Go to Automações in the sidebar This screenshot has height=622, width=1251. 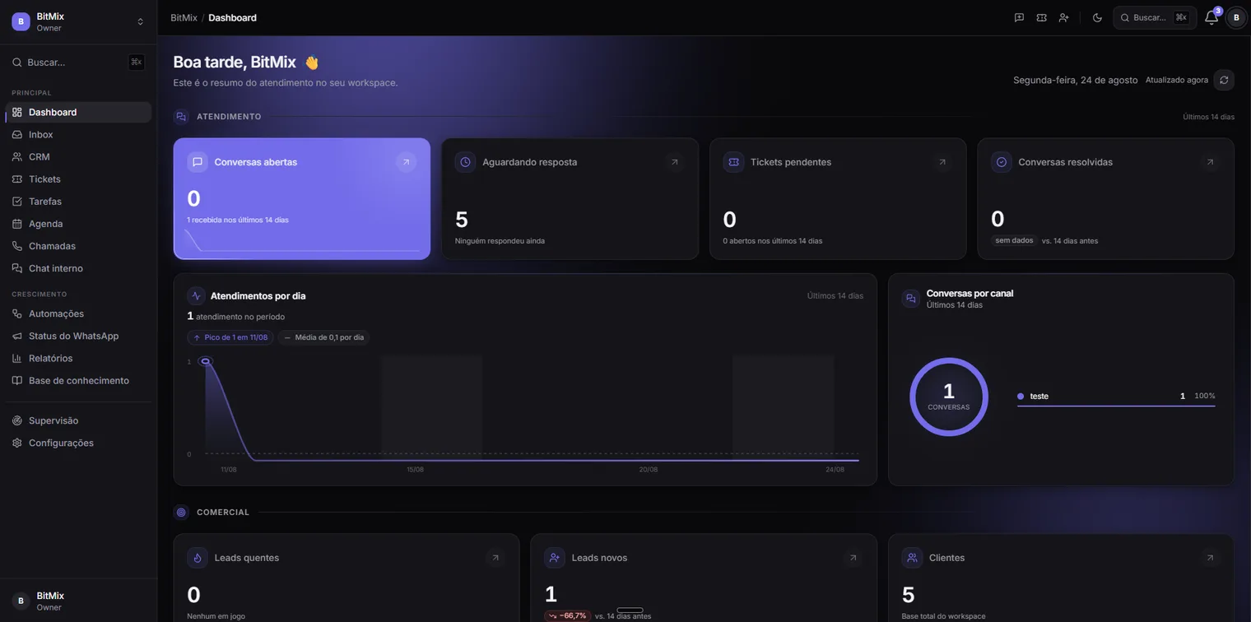pos(78,313)
